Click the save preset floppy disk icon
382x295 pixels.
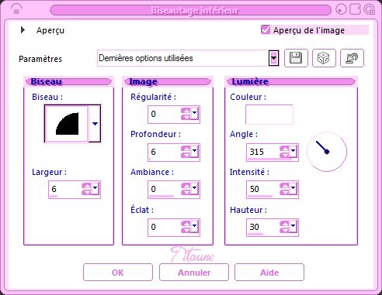(x=296, y=58)
